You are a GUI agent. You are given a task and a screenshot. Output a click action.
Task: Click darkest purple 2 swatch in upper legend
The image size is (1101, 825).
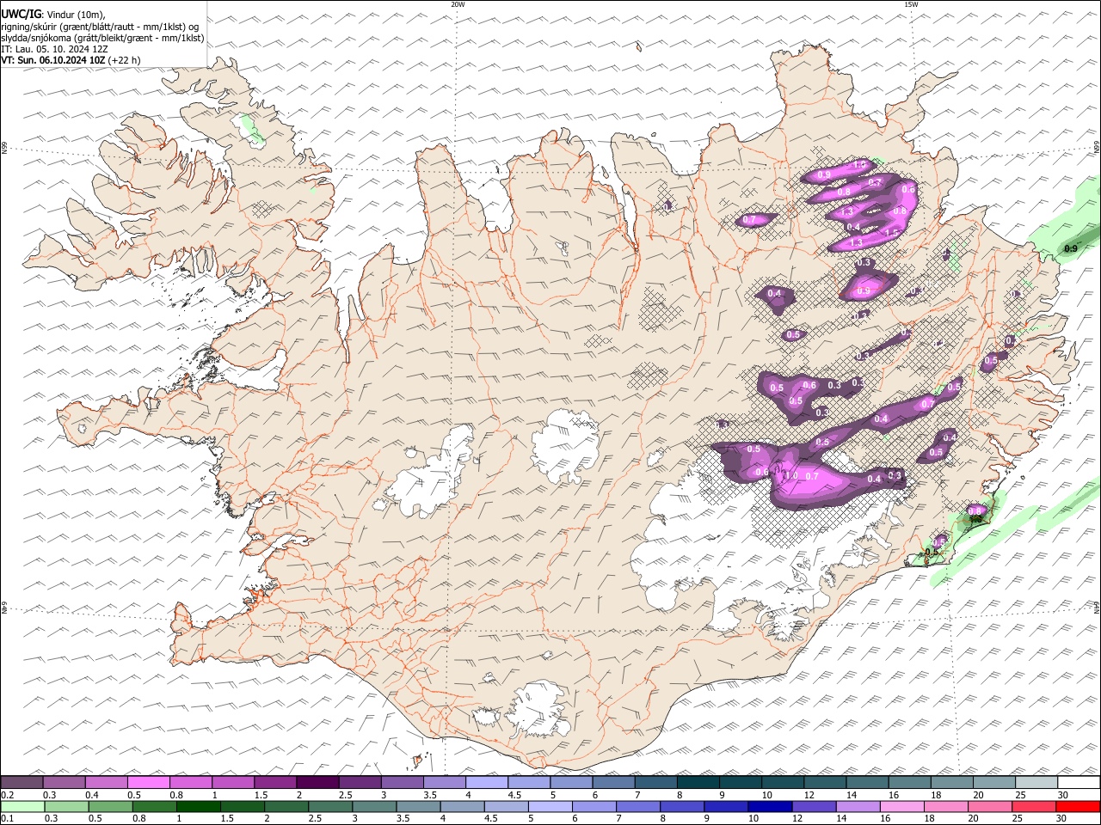click(x=317, y=782)
